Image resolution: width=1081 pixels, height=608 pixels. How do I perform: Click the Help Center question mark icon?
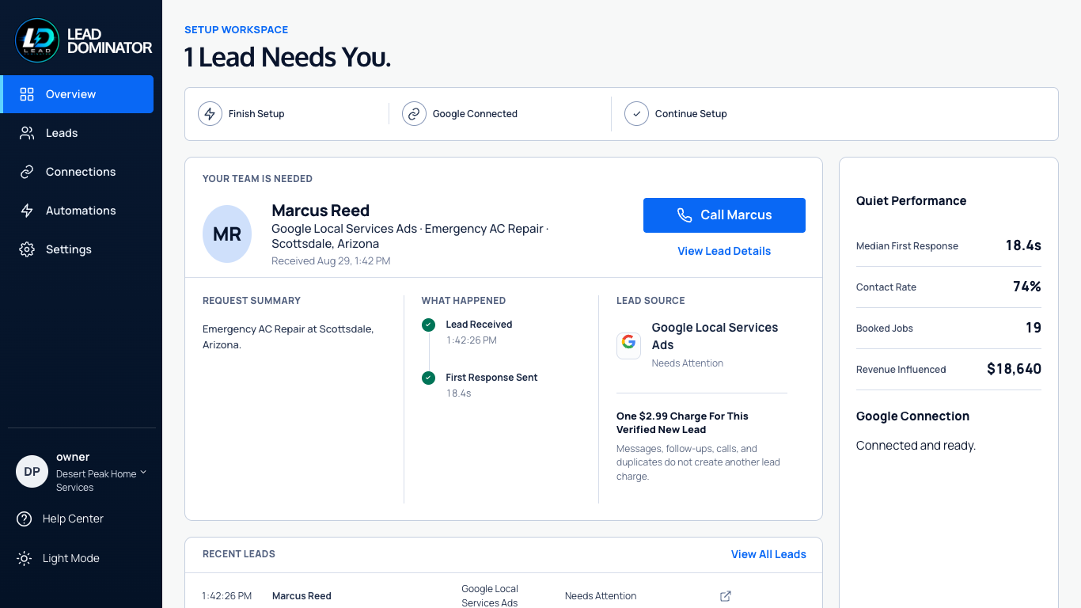[x=25, y=519]
